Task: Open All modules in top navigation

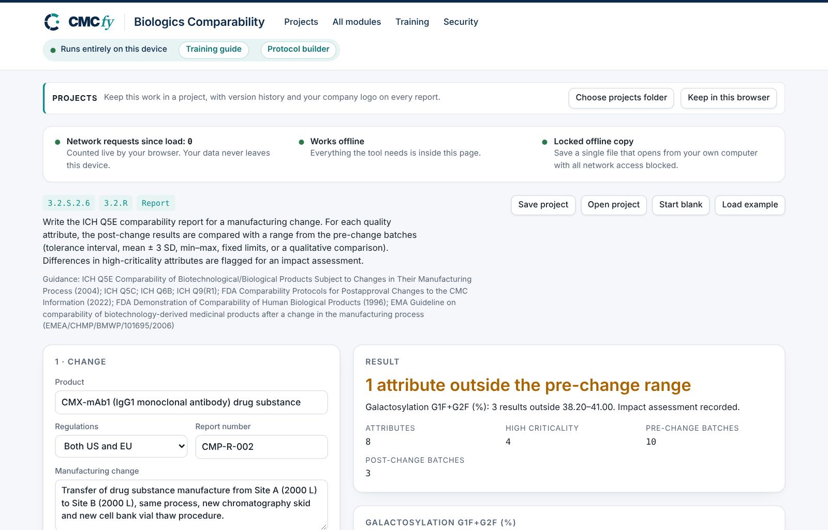Action: tap(357, 22)
